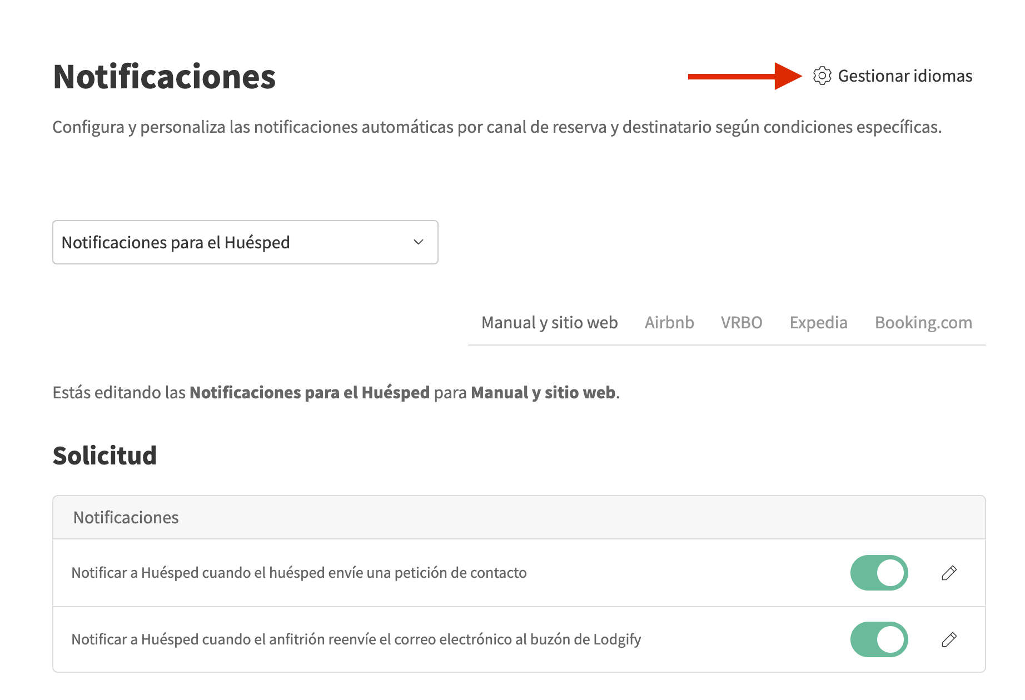Expand the recipient selector chevron arrow
Screen dimensions: 1025x700
pyautogui.click(x=419, y=242)
